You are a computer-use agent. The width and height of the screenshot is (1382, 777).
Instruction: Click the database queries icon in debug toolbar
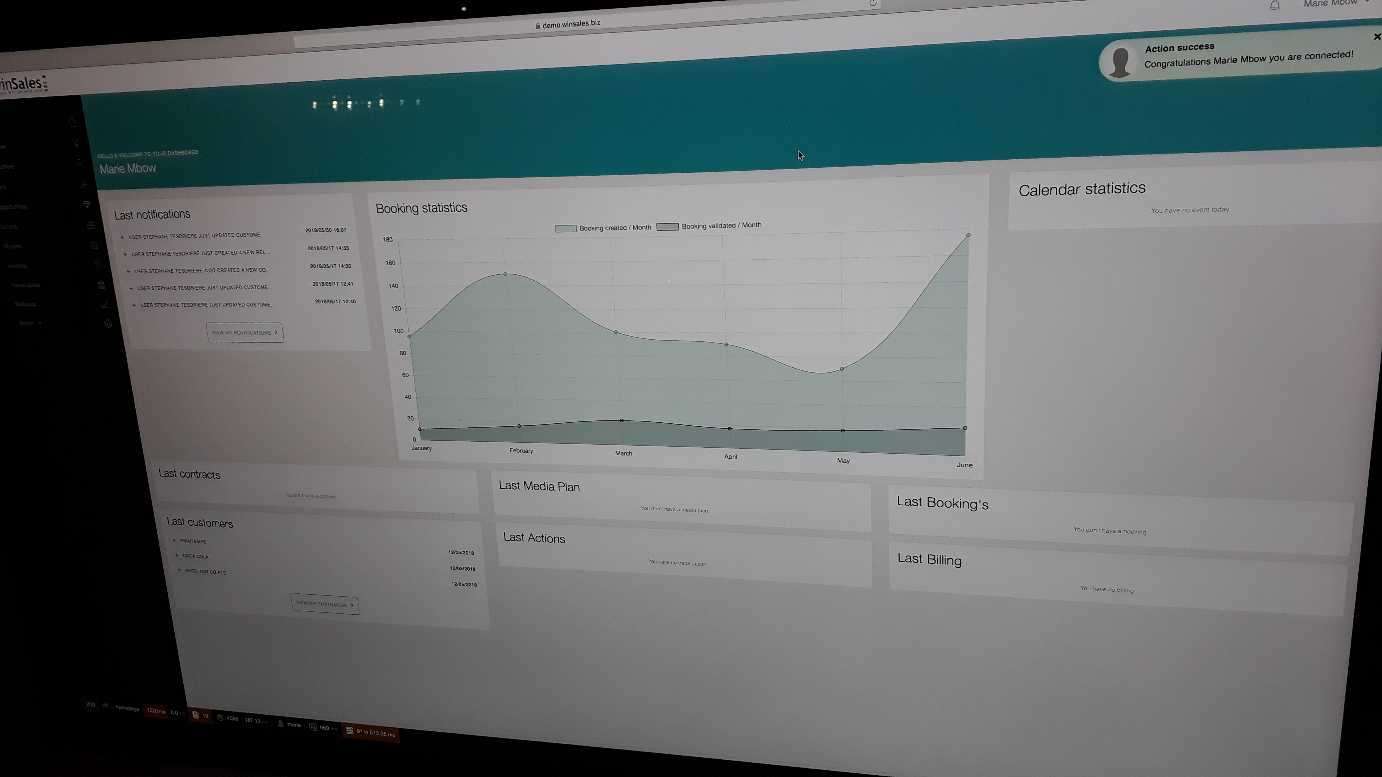click(x=349, y=730)
